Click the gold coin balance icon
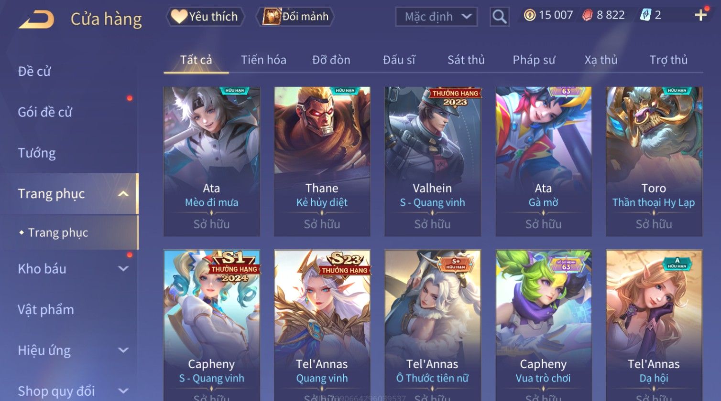721x401 pixels. pyautogui.click(x=529, y=15)
